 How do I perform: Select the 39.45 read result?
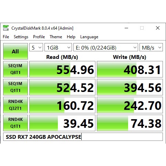click(x=62, y=123)
